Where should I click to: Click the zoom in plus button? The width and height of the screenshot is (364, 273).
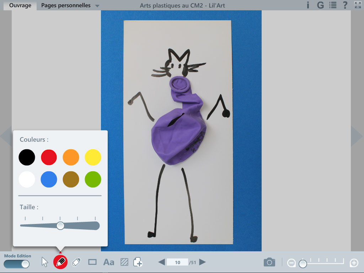click(354, 263)
